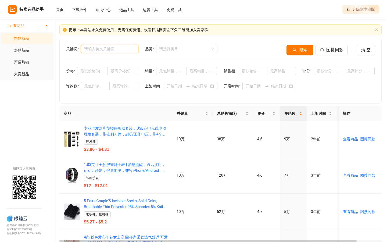Dismiss the yellow tip banner

tap(377, 30)
